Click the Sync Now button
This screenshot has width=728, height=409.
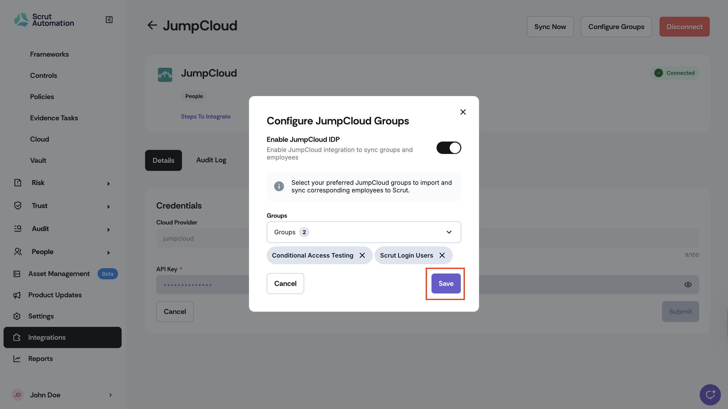point(550,27)
